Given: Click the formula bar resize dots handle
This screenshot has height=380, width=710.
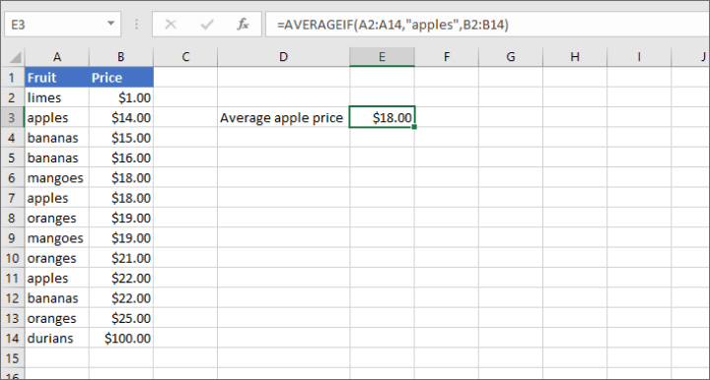Looking at the screenshot, I should coord(136,25).
